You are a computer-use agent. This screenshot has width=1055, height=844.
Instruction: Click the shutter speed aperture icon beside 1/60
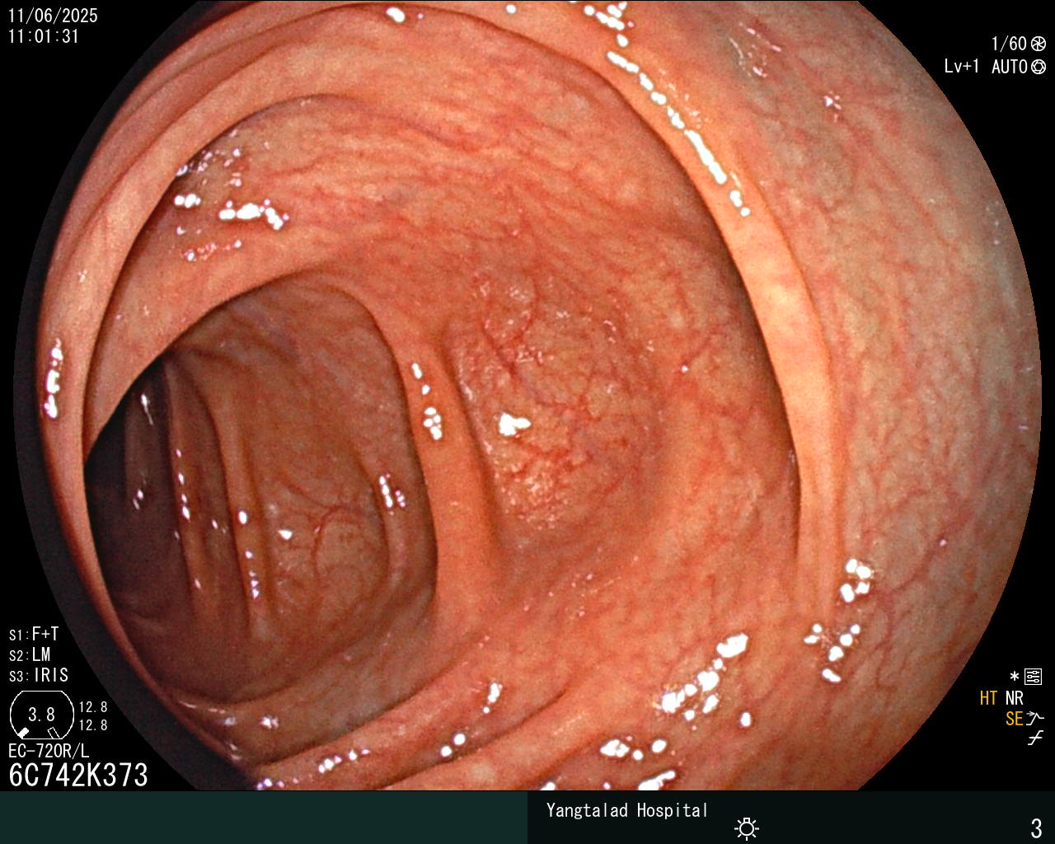[1038, 44]
